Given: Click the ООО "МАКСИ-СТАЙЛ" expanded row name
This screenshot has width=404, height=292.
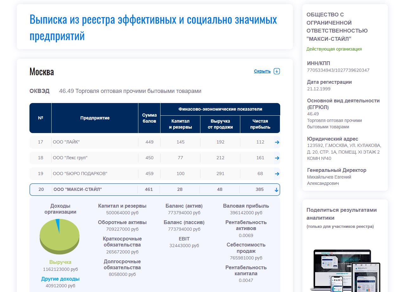Looking at the screenshot, I should point(78,190).
